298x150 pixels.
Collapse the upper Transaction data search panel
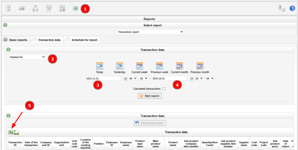[x=8, y=50]
